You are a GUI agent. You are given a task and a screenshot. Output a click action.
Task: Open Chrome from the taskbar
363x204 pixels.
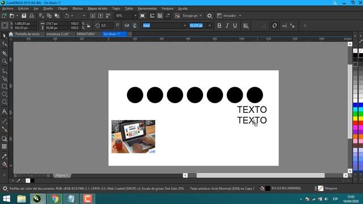tap(54, 199)
